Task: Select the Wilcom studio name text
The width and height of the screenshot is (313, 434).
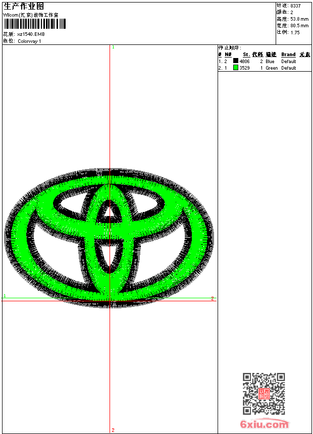Action: [x=31, y=15]
